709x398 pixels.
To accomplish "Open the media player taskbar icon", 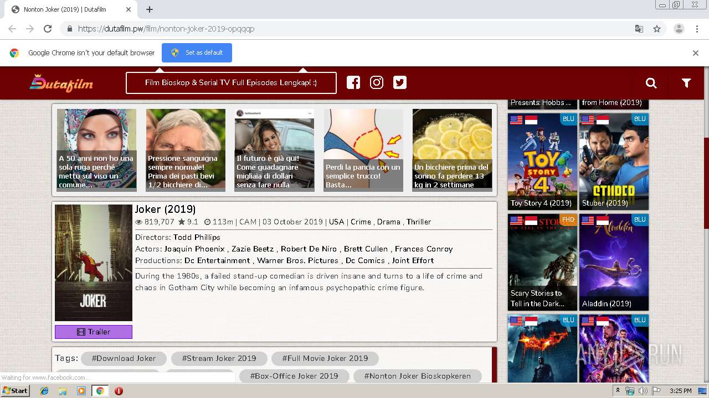I will 81,391.
